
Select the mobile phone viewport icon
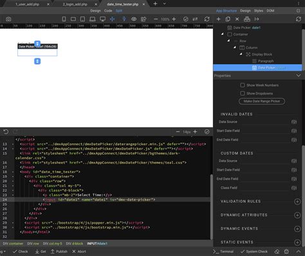pyautogui.click(x=64, y=19)
